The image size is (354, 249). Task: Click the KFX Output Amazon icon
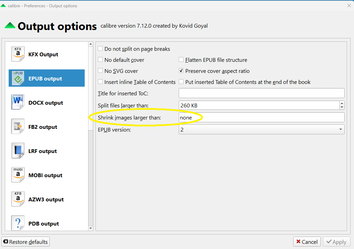pos(18,54)
